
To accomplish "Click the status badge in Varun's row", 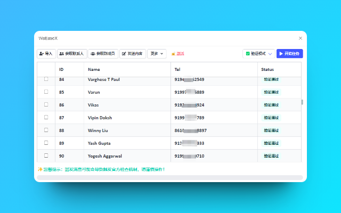I will click(271, 92).
